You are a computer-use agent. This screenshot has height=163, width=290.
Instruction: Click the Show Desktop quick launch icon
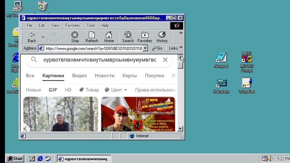pyautogui.click(x=32, y=158)
